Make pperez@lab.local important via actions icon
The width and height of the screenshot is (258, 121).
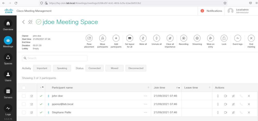(233, 104)
